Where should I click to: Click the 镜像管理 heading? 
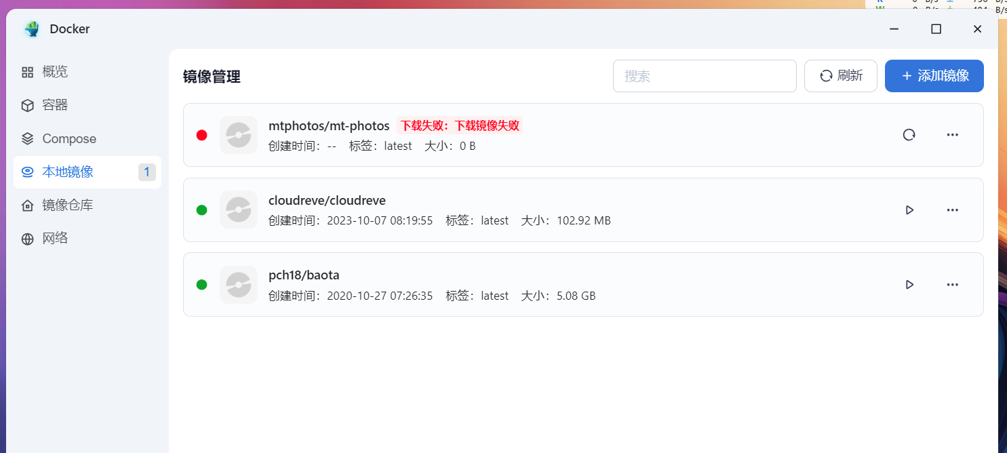212,77
